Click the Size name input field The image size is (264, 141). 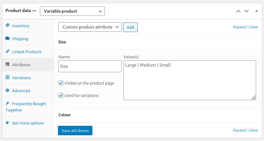coord(90,66)
